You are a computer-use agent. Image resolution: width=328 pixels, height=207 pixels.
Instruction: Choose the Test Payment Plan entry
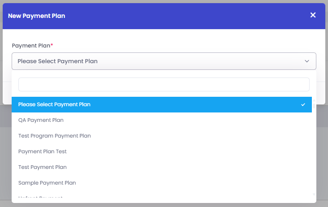43,167
